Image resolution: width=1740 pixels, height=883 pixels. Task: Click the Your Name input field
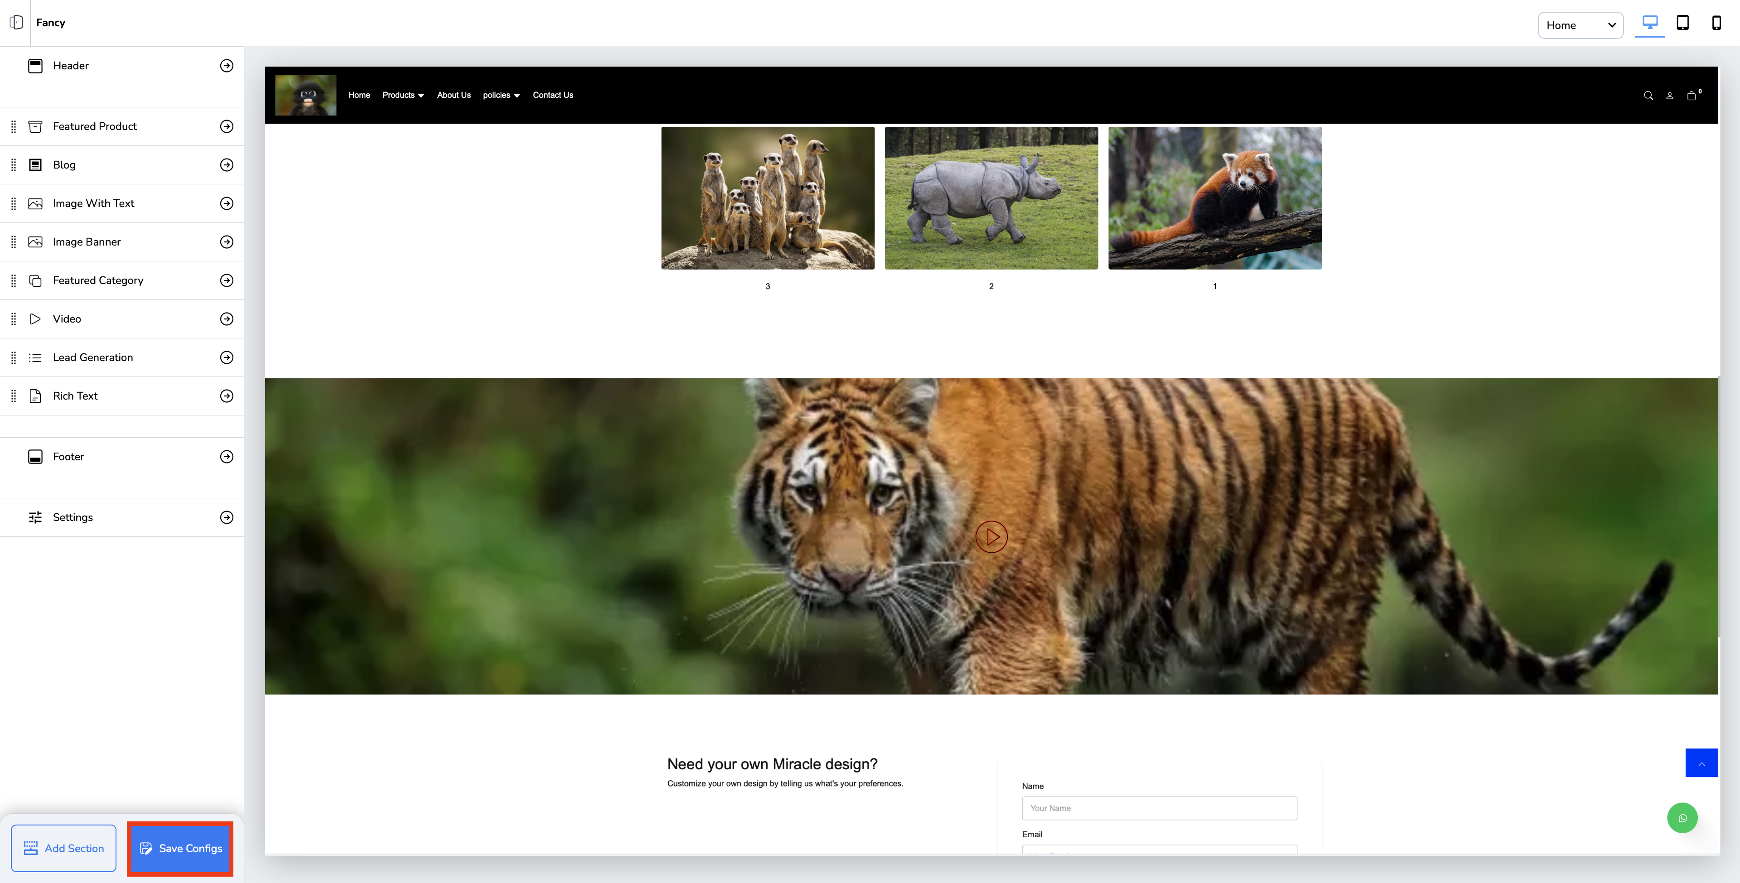(1159, 808)
